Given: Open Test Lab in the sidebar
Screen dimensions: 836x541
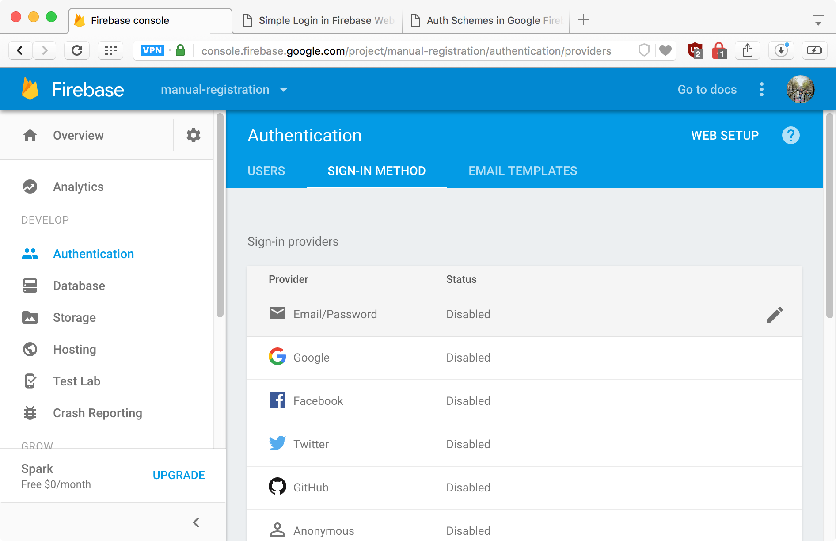Looking at the screenshot, I should pyautogui.click(x=106, y=381).
